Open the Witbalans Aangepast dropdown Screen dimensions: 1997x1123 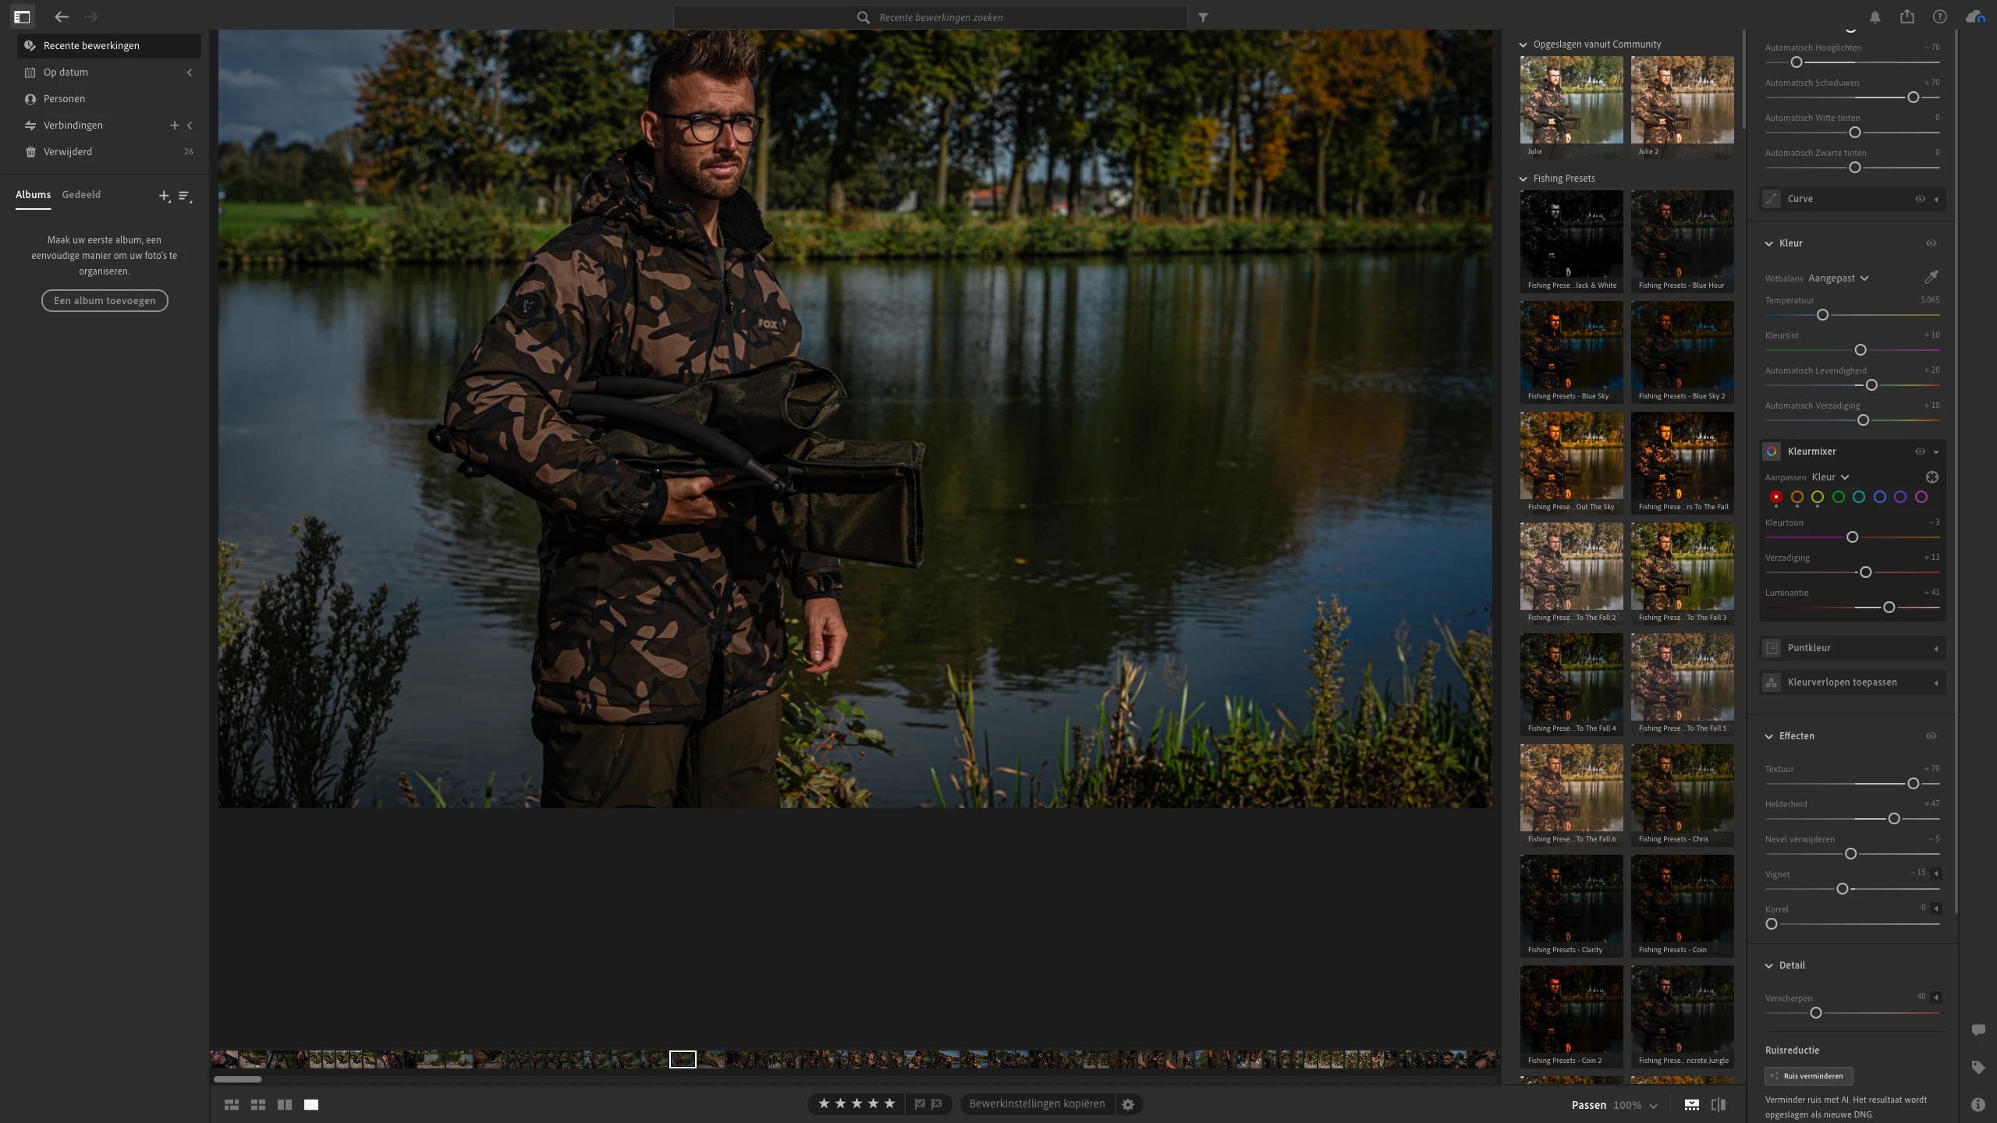click(x=1838, y=278)
